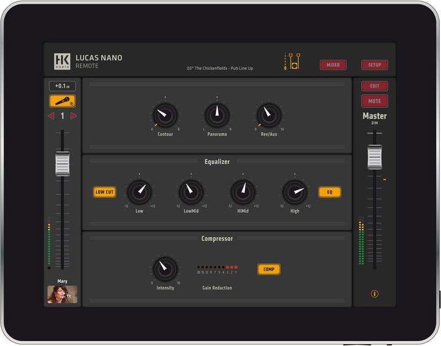
Task: Tap Mary's channel photo thumbnail
Action: 62,294
